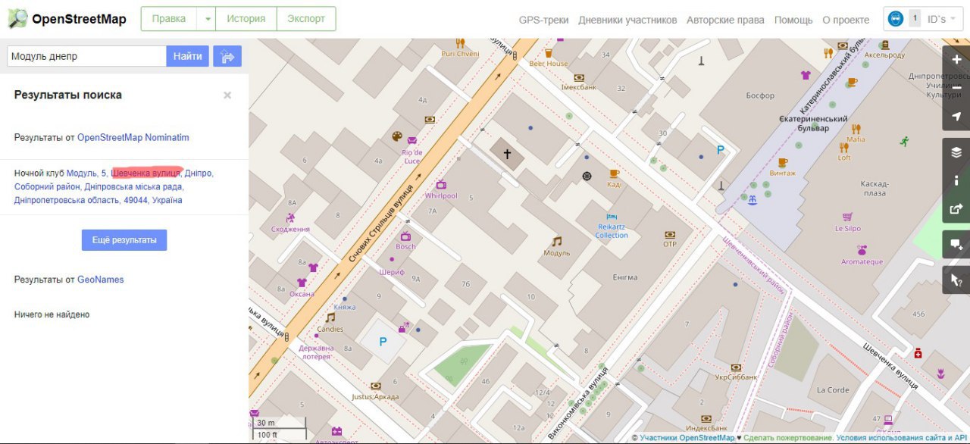Open the Экспорт tab
The height and width of the screenshot is (444, 970).
tap(306, 19)
